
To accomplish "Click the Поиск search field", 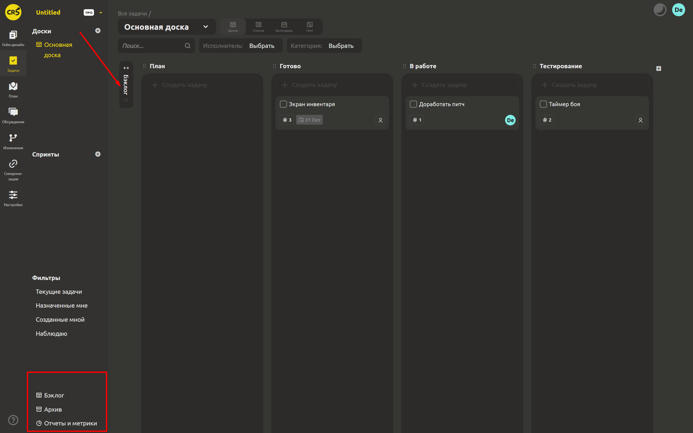I will point(156,46).
